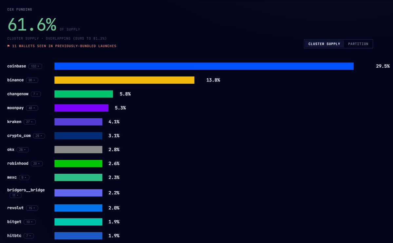Click the bitget label

(14, 222)
